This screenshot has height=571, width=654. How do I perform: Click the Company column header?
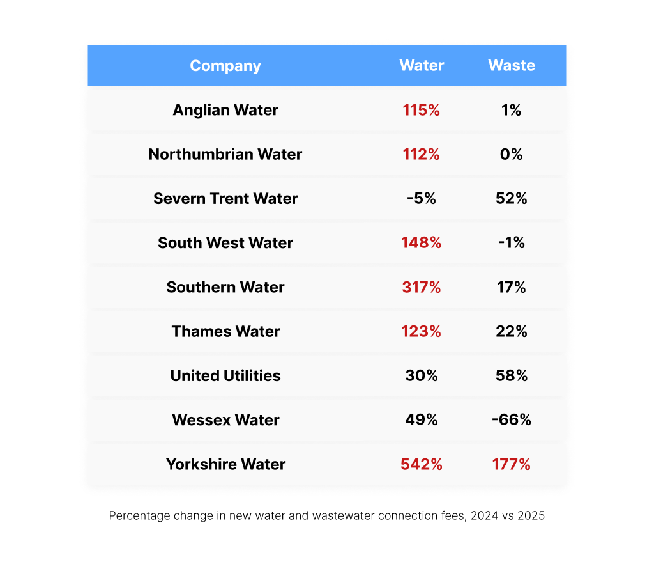click(225, 66)
